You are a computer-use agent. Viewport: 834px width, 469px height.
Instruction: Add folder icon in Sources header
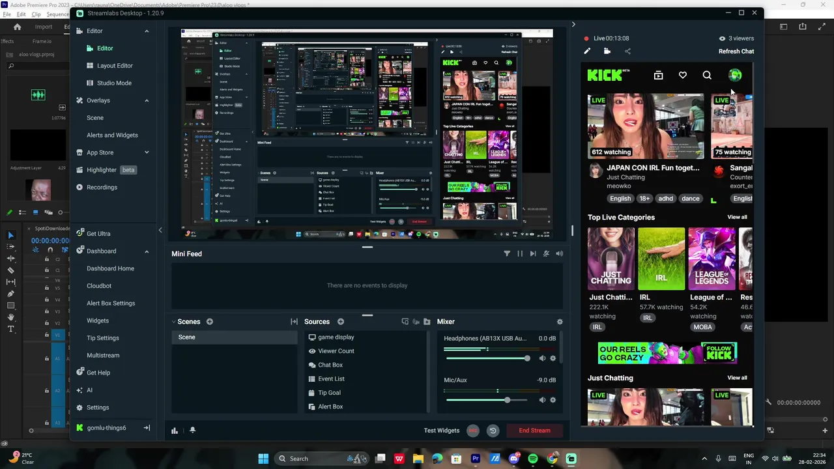[x=427, y=322]
